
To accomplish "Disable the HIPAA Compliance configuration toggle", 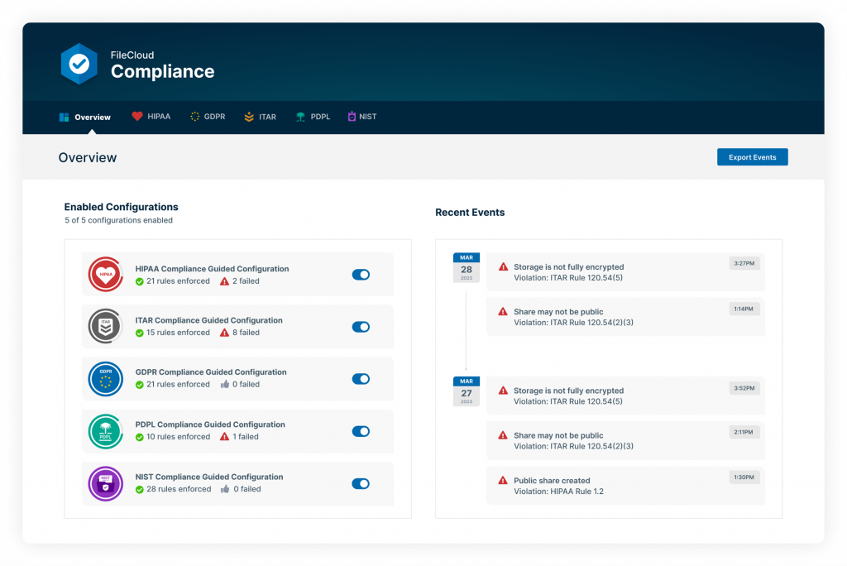I will (361, 275).
